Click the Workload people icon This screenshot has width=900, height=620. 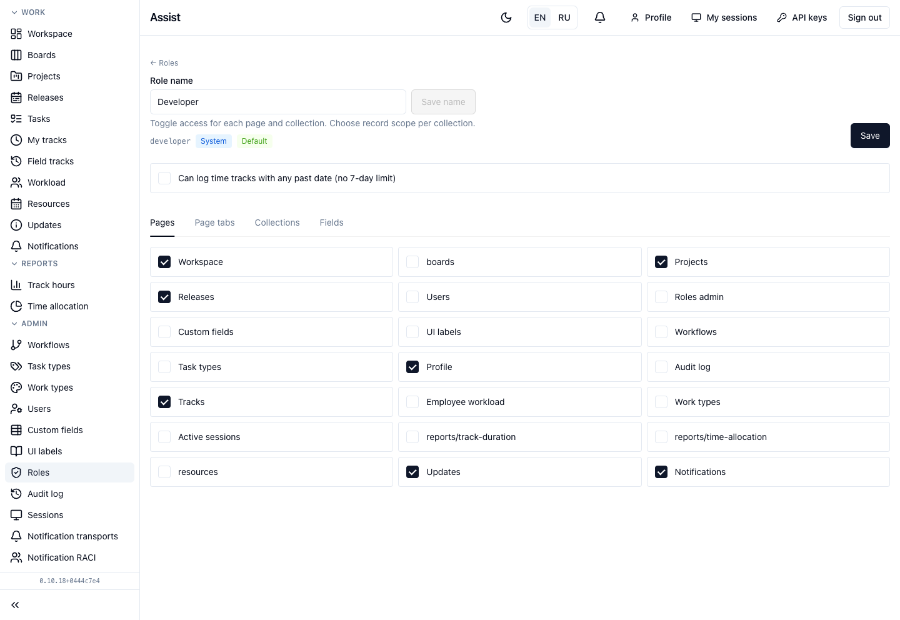16,182
